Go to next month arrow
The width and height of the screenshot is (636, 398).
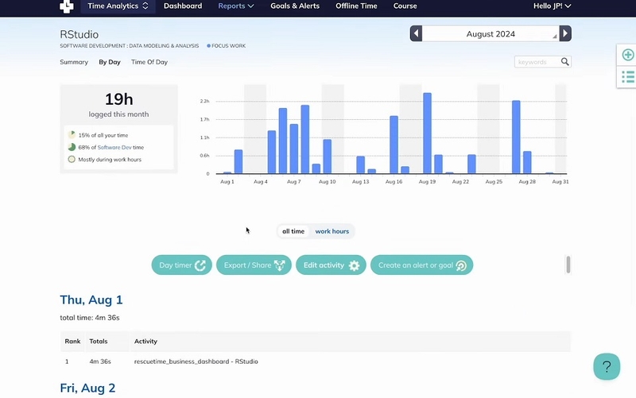565,33
